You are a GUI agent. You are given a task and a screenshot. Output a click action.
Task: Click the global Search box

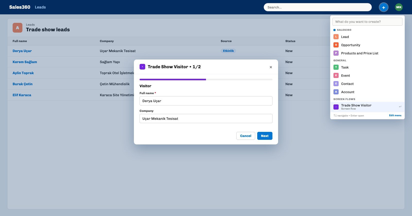(x=318, y=7)
